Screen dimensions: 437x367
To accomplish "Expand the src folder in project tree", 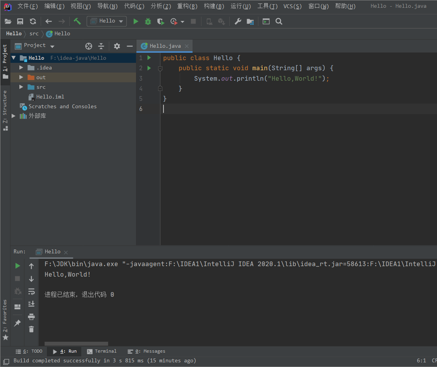I will click(x=22, y=87).
